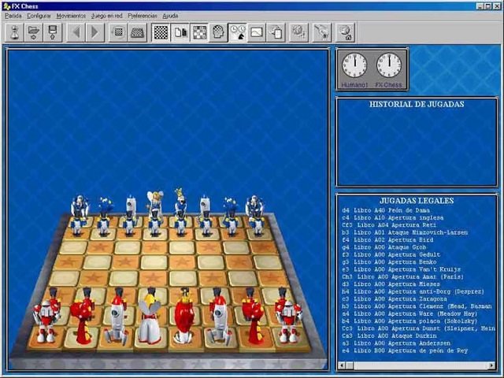Viewport: 504px width, 378px height.
Task: Rotate the board using rotate board icon
Action: 119,32
